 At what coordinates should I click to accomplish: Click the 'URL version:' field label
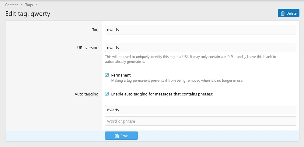click(88, 48)
